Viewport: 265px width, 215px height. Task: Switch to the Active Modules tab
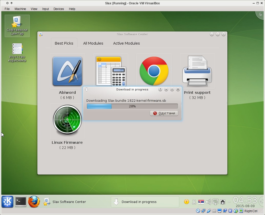click(126, 43)
